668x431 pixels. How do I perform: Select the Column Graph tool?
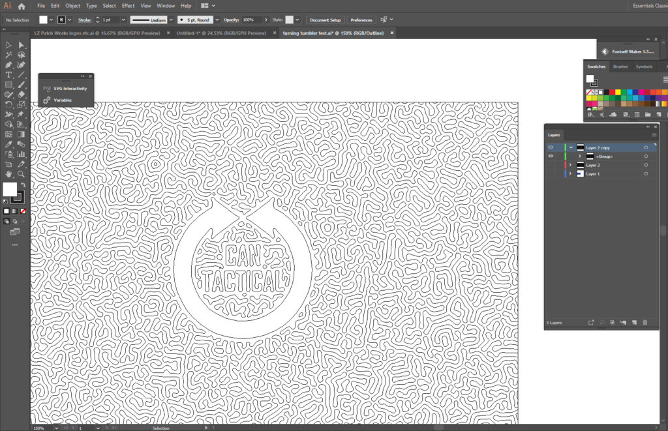[x=21, y=154]
